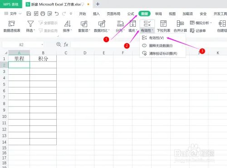
Task: Switch to the 视图 ribbon tab
Action: coord(172,14)
